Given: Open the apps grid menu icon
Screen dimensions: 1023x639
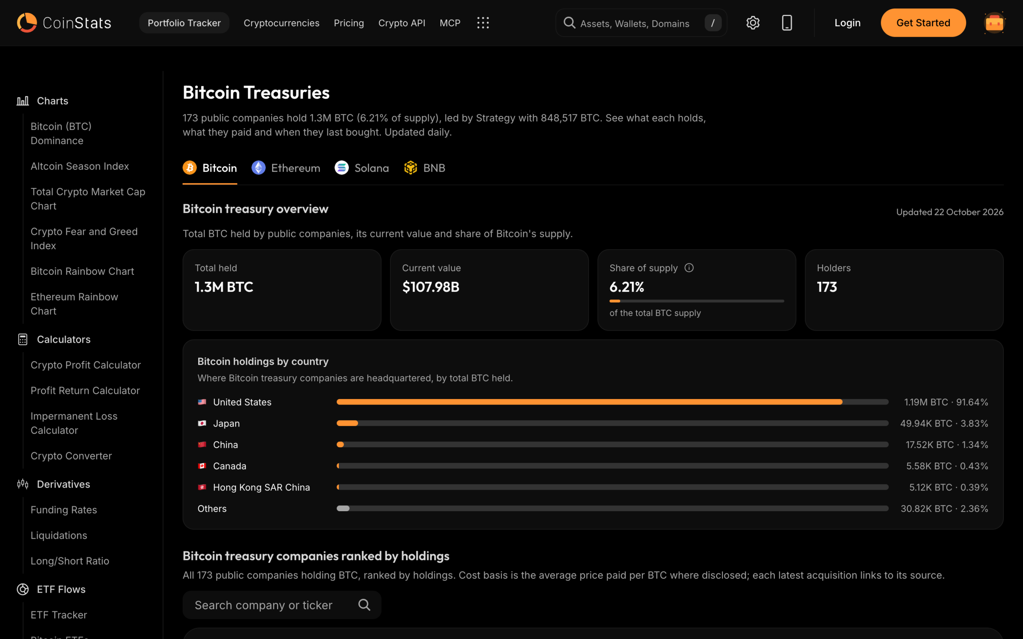Looking at the screenshot, I should pyautogui.click(x=483, y=23).
